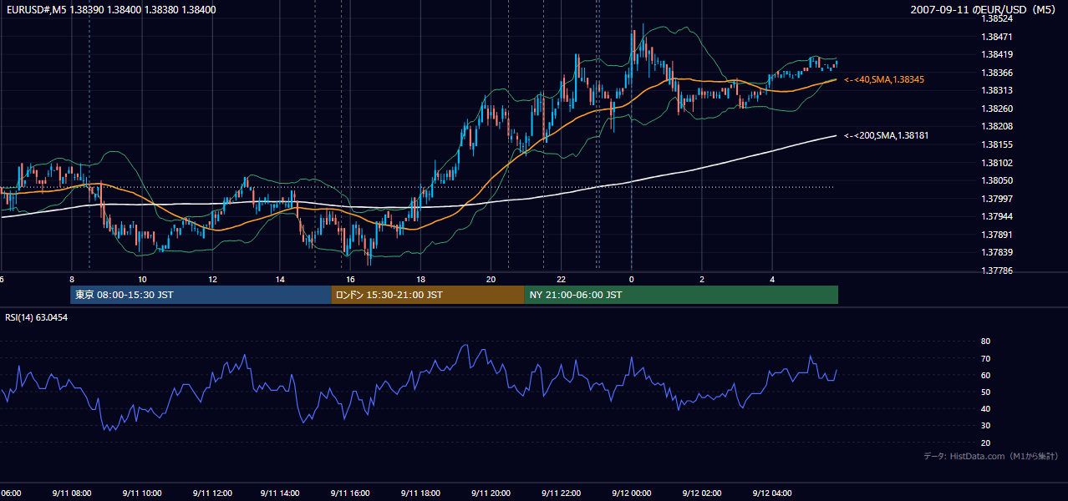Click the London session bar ロンドン 15:30-21:00 JST

428,295
